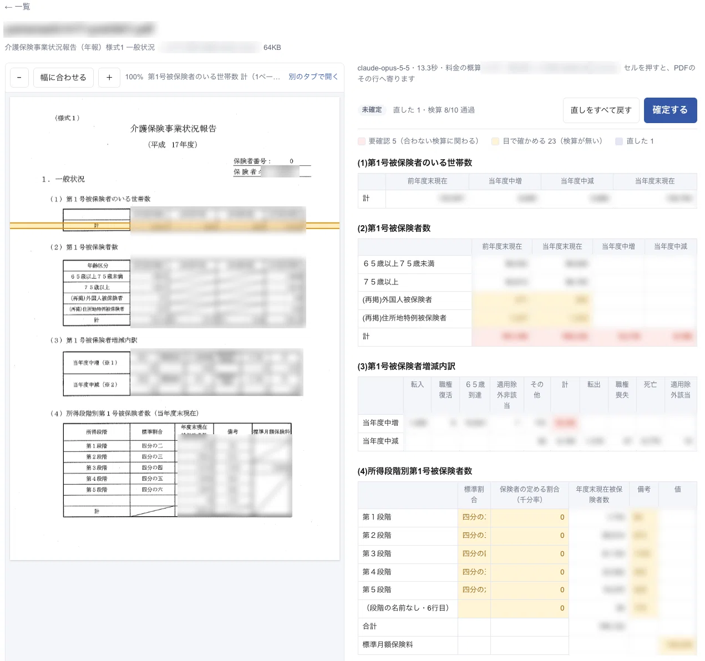The width and height of the screenshot is (705, 661).
Task: Select 第4段階 保険者の定める割合 cell 0
Action: coord(530,572)
